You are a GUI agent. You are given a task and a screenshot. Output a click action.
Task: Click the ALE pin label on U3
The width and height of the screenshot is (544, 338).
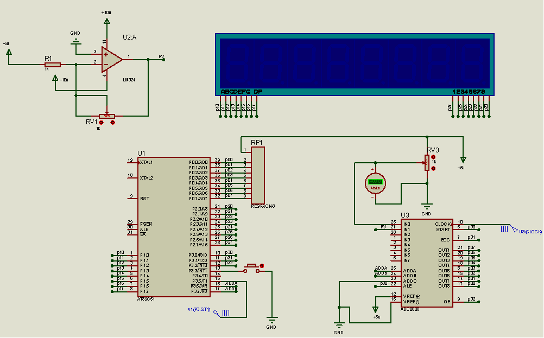(x=408, y=286)
